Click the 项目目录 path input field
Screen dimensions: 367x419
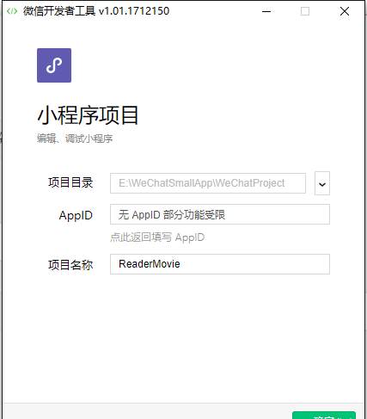[208, 183]
